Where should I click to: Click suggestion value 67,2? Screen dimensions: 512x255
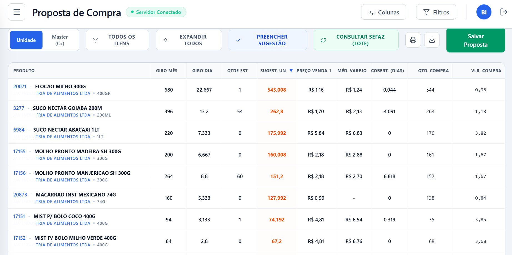pyautogui.click(x=277, y=241)
